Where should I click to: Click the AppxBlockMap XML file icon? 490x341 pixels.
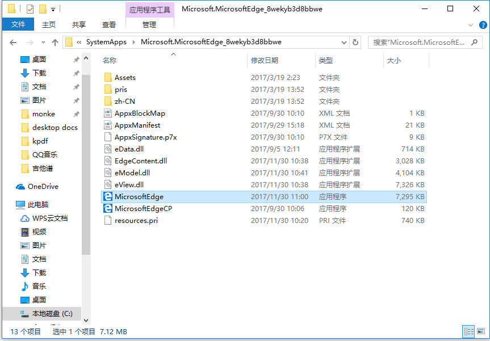(108, 113)
